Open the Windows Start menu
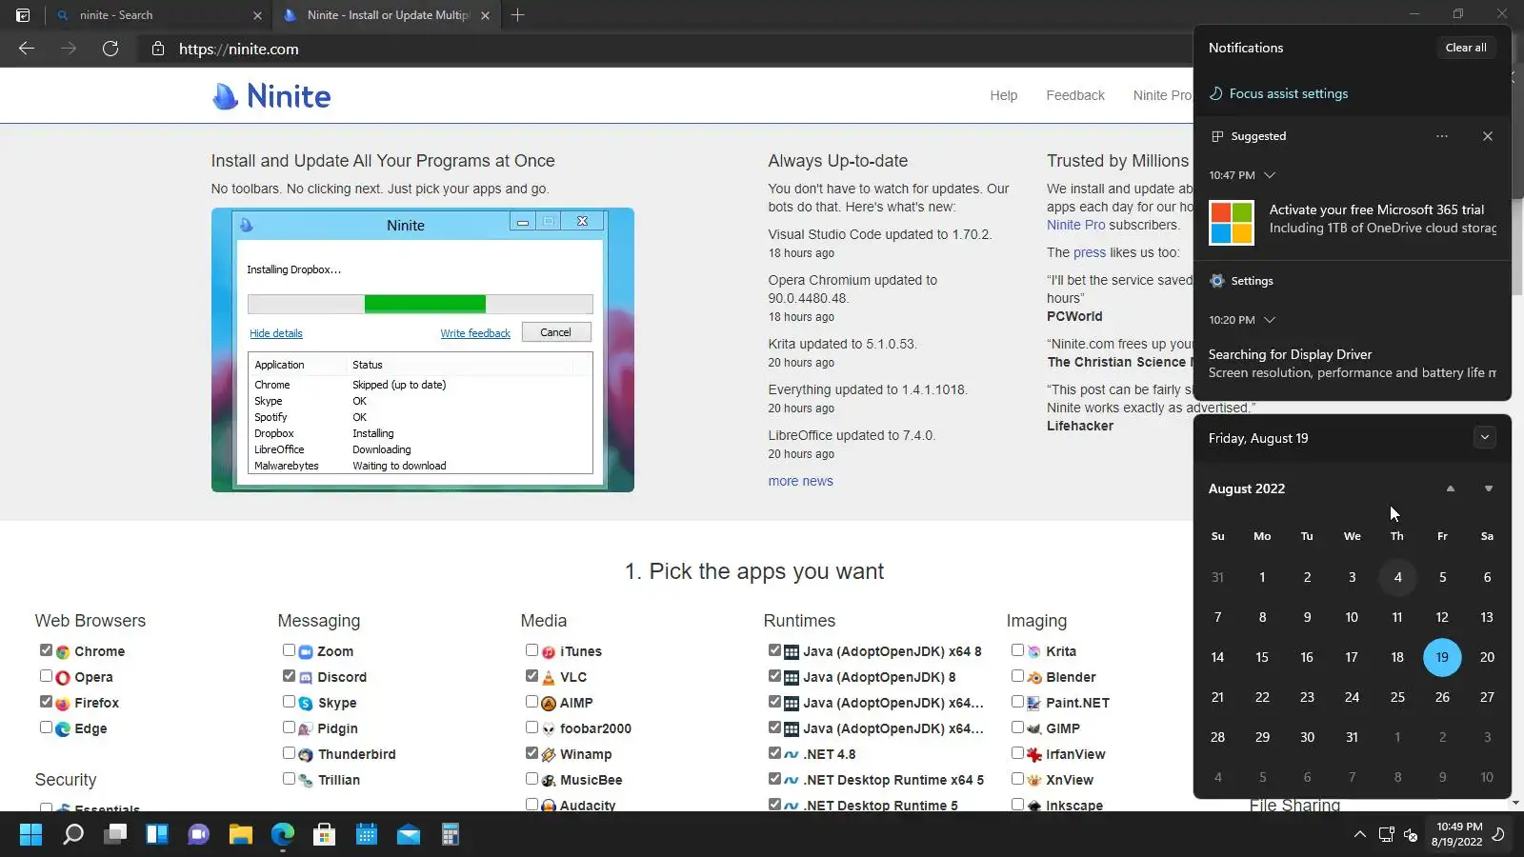 coord(30,835)
